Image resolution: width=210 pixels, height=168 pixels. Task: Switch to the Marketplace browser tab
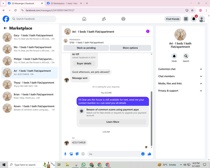point(64,3)
